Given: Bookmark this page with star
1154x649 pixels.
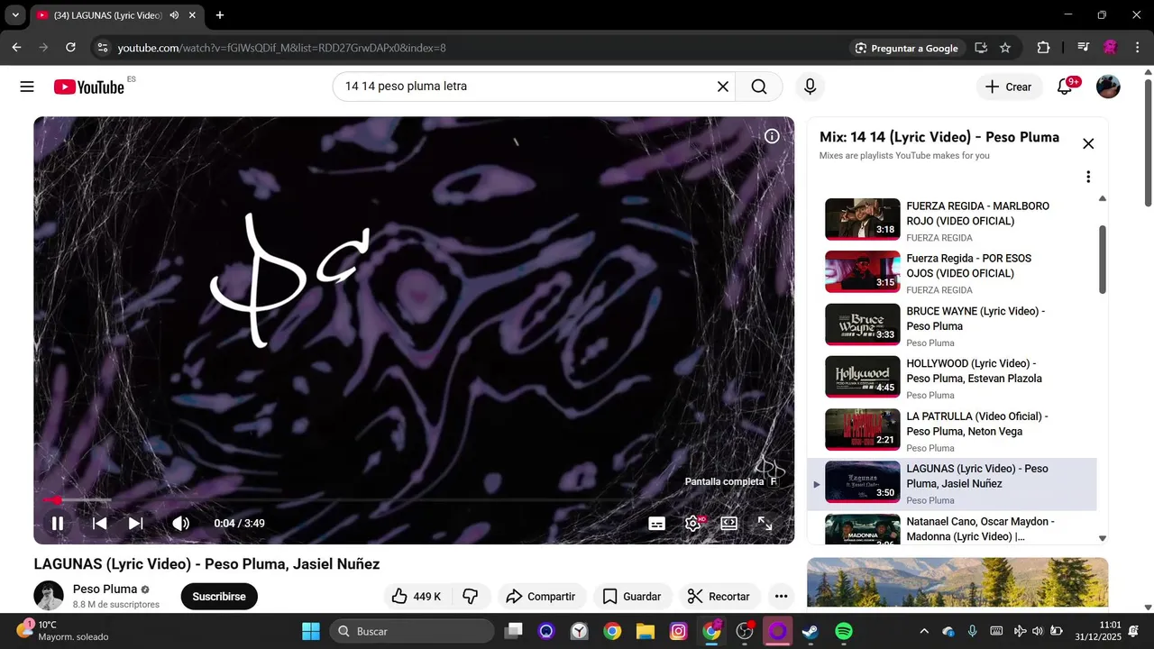Looking at the screenshot, I should (x=1005, y=48).
